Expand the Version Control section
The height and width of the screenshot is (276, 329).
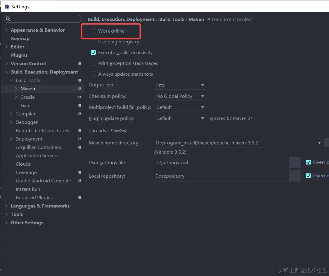7,63
